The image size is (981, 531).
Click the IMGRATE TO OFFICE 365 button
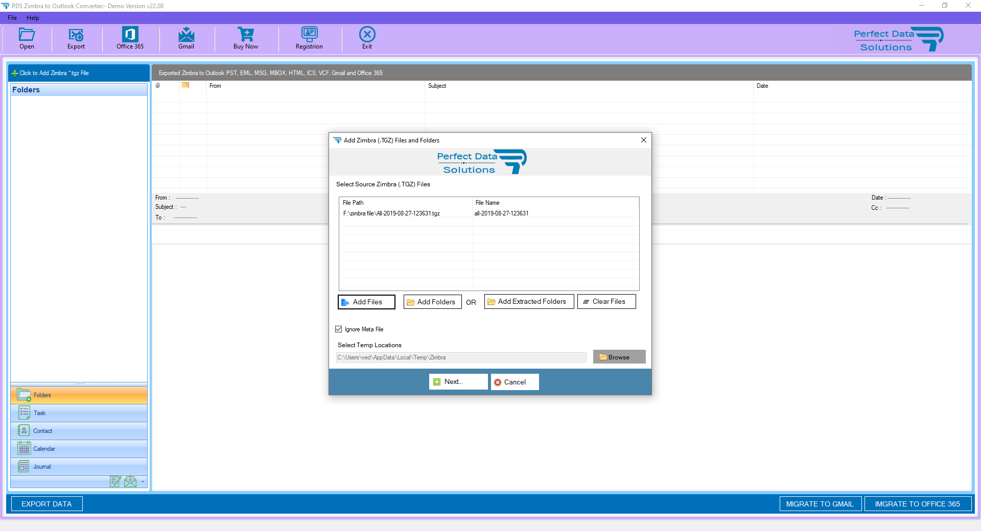tap(918, 504)
